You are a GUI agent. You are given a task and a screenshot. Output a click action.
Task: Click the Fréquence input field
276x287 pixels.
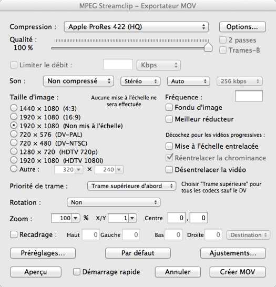coord(249,96)
